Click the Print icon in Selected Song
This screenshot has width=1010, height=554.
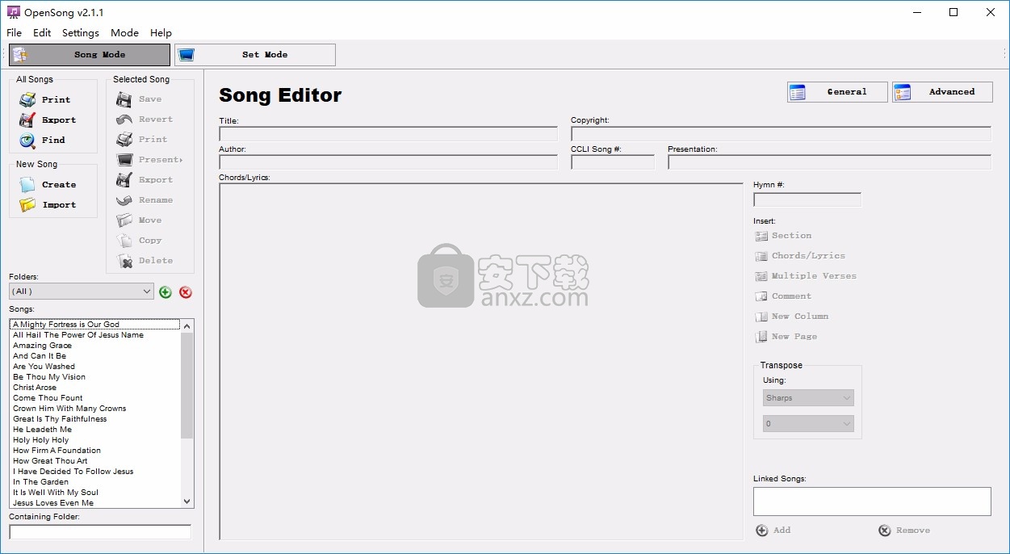[x=124, y=140]
